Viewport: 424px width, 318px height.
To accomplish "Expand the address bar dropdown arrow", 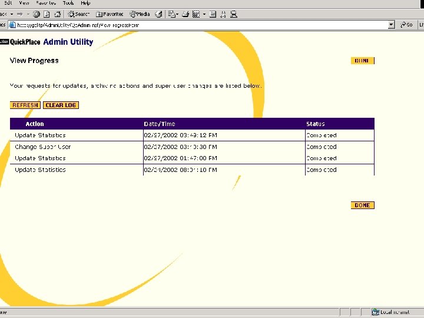I will pyautogui.click(x=392, y=25).
